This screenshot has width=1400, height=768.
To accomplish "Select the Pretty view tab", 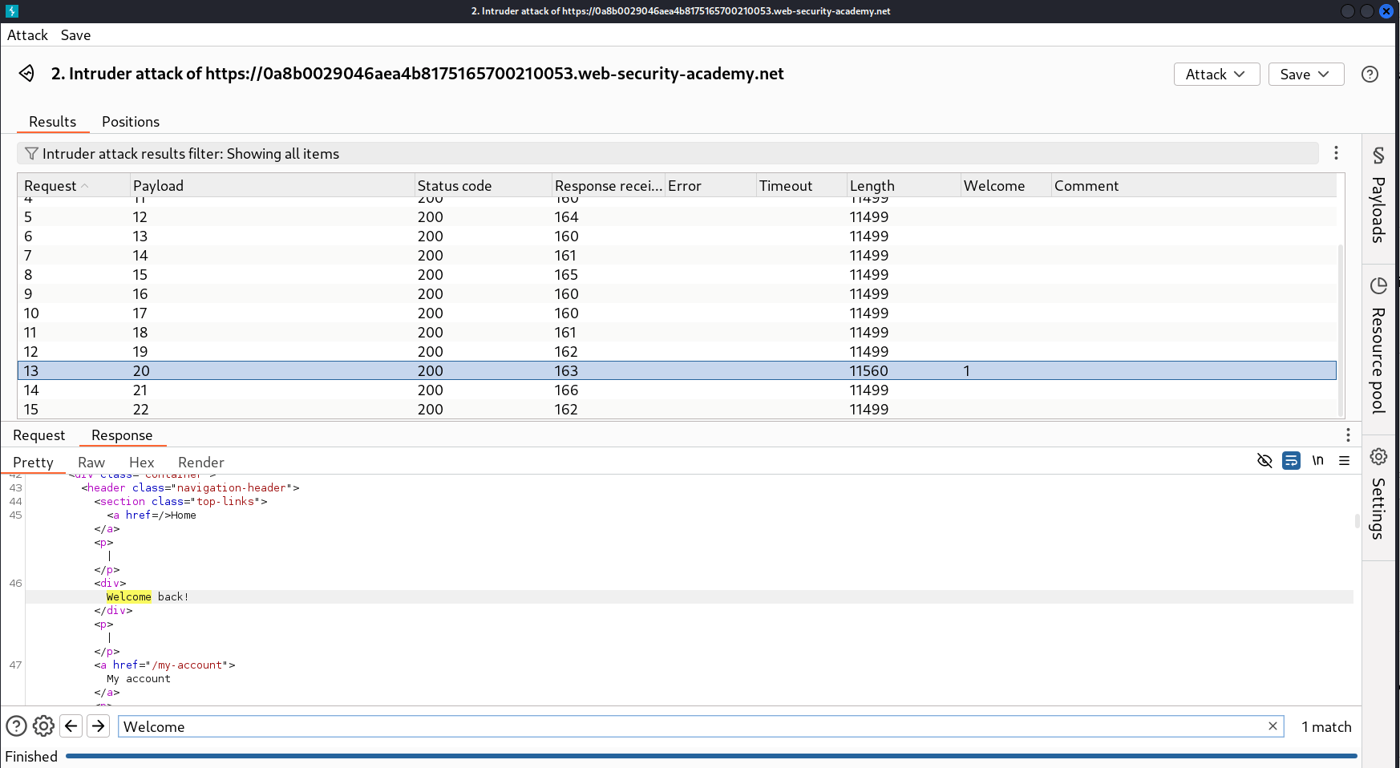I will click(x=33, y=463).
